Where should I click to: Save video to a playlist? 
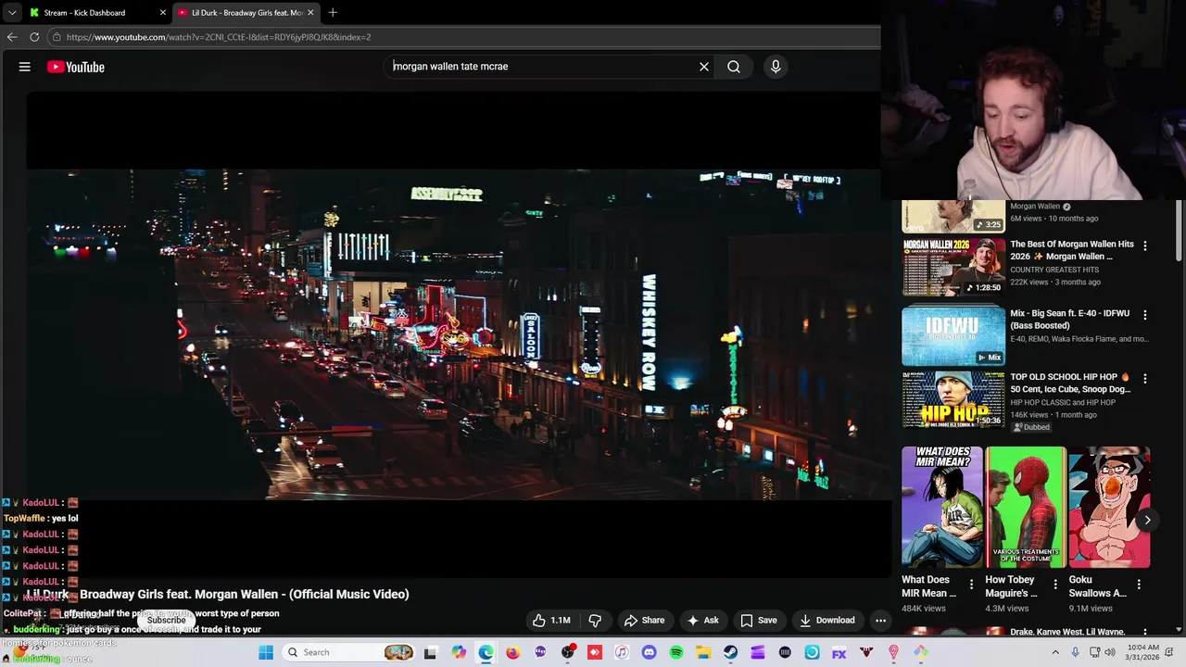point(759,621)
